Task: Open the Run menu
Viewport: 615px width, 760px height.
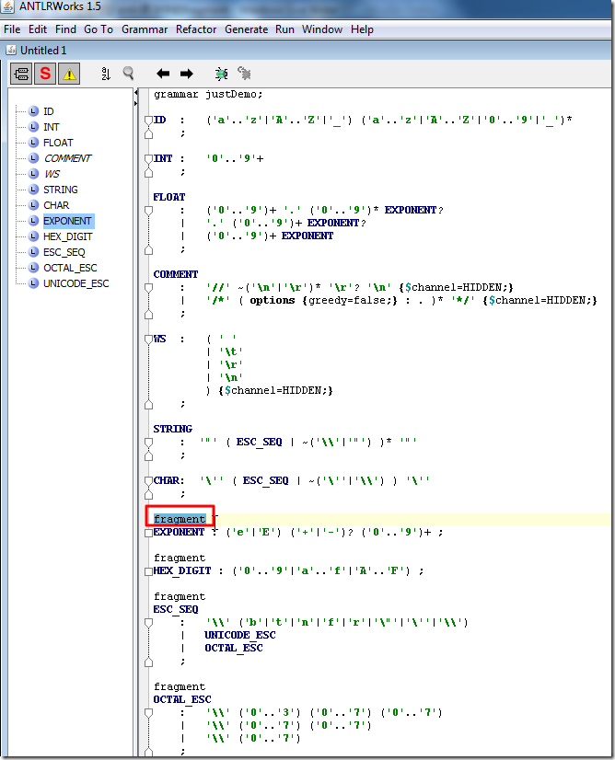Action: point(284,29)
